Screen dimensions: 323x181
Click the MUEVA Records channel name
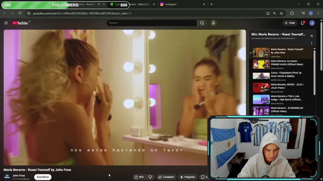278,80
